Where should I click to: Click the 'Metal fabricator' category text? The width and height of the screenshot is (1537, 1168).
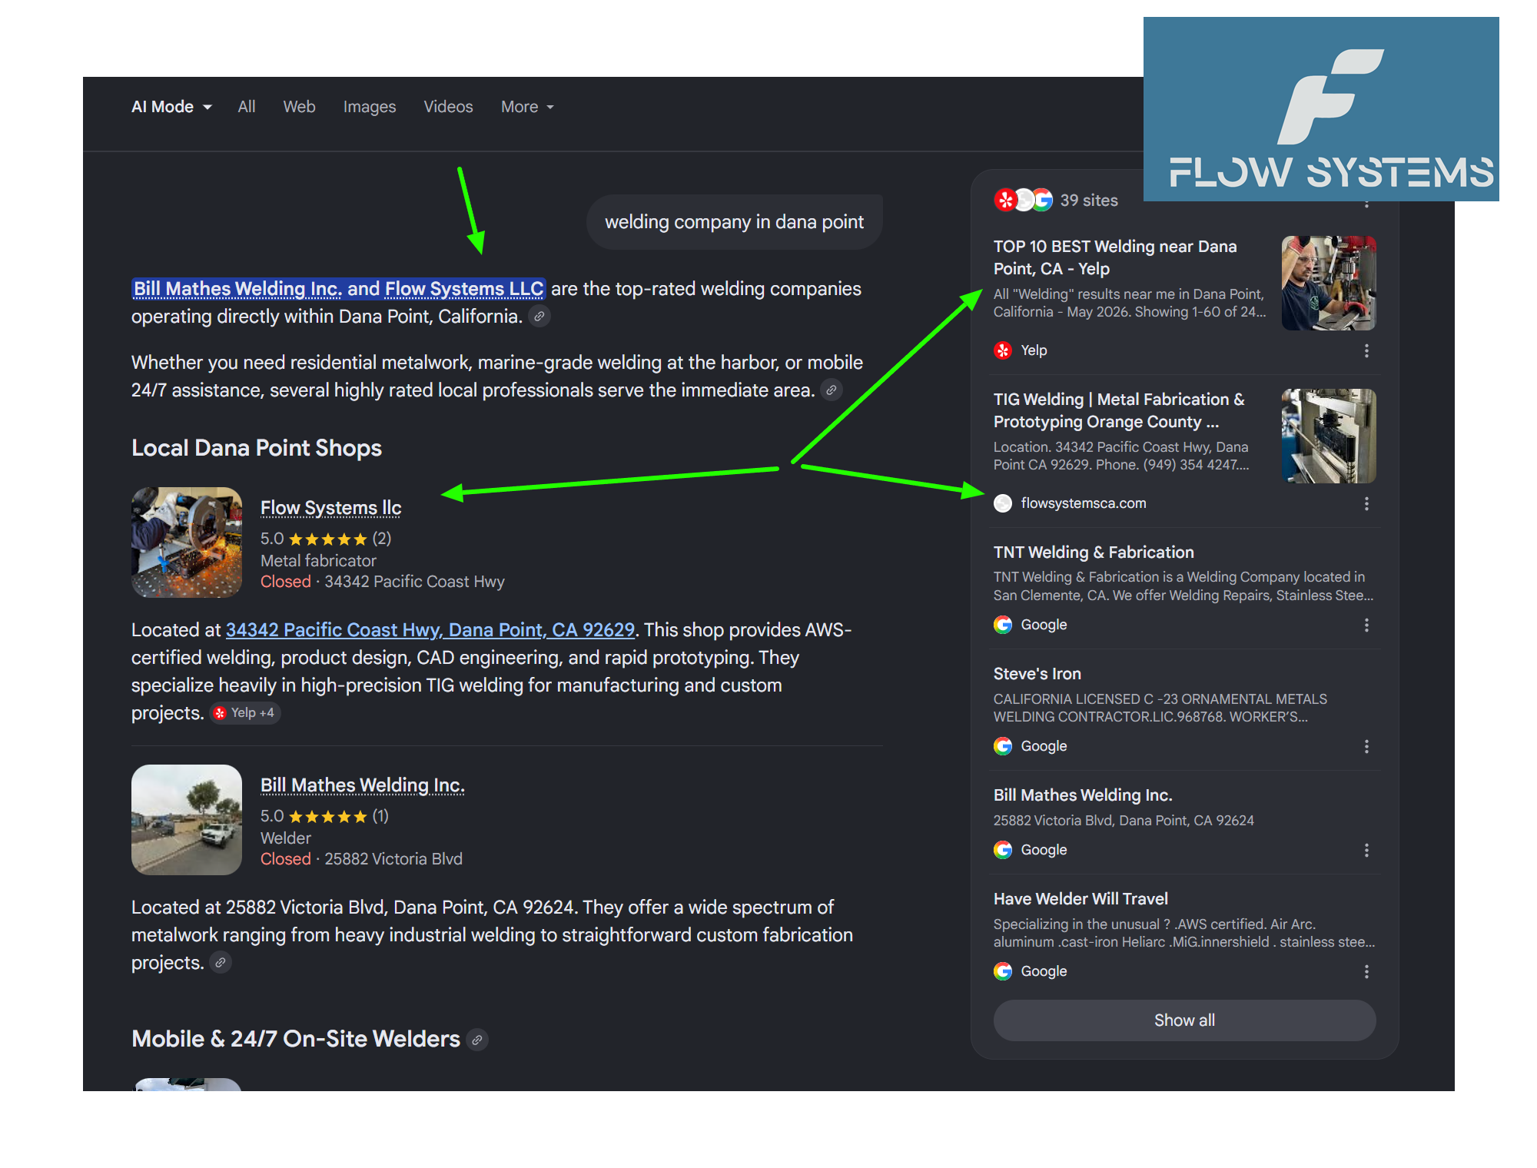(x=318, y=561)
